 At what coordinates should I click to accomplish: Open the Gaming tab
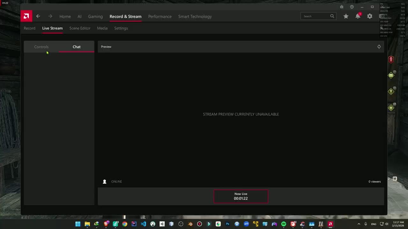pyautogui.click(x=95, y=17)
